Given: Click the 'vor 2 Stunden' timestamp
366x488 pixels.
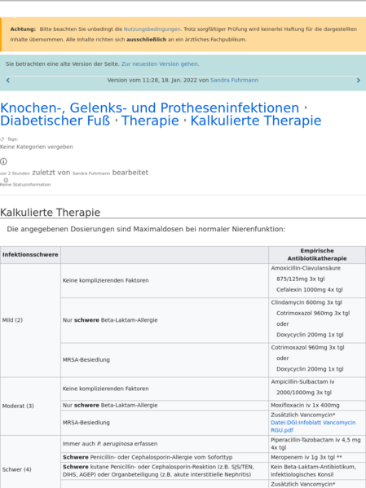Looking at the screenshot, I should (x=15, y=174).
